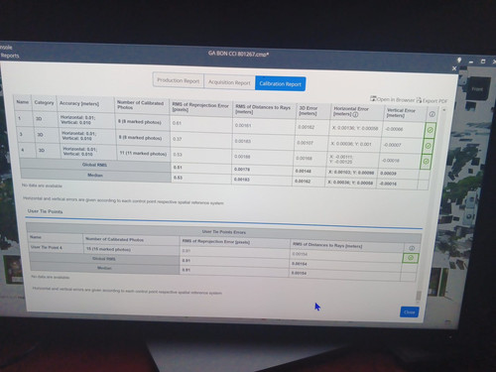496x372 pixels.
Task: Click 'RMS of Reprojection Error [pixels]' control points header
Action: click(x=200, y=107)
